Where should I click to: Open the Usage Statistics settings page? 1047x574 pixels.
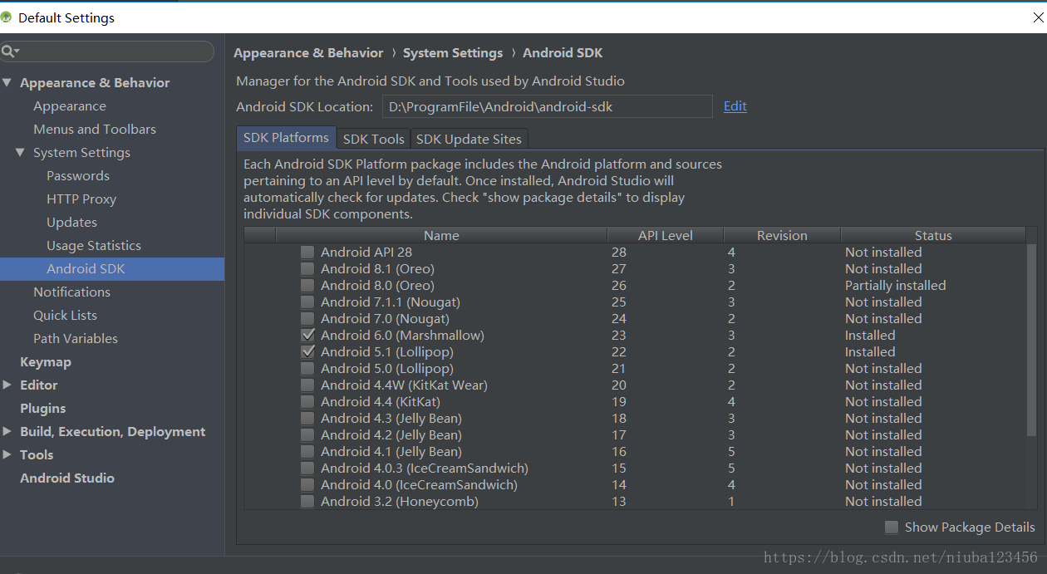point(94,245)
